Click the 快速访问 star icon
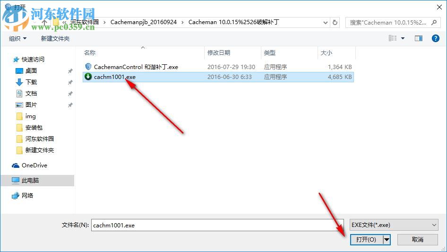This screenshot has width=447, height=252. [x=16, y=60]
